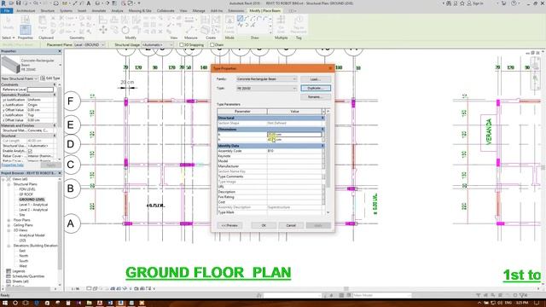The image size is (546, 307).
Task: Select Level 1 - Analytical view
Action: 33,205
